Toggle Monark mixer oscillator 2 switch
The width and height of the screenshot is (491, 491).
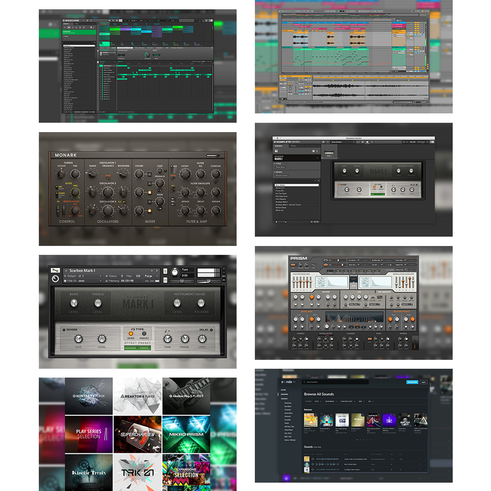150,192
